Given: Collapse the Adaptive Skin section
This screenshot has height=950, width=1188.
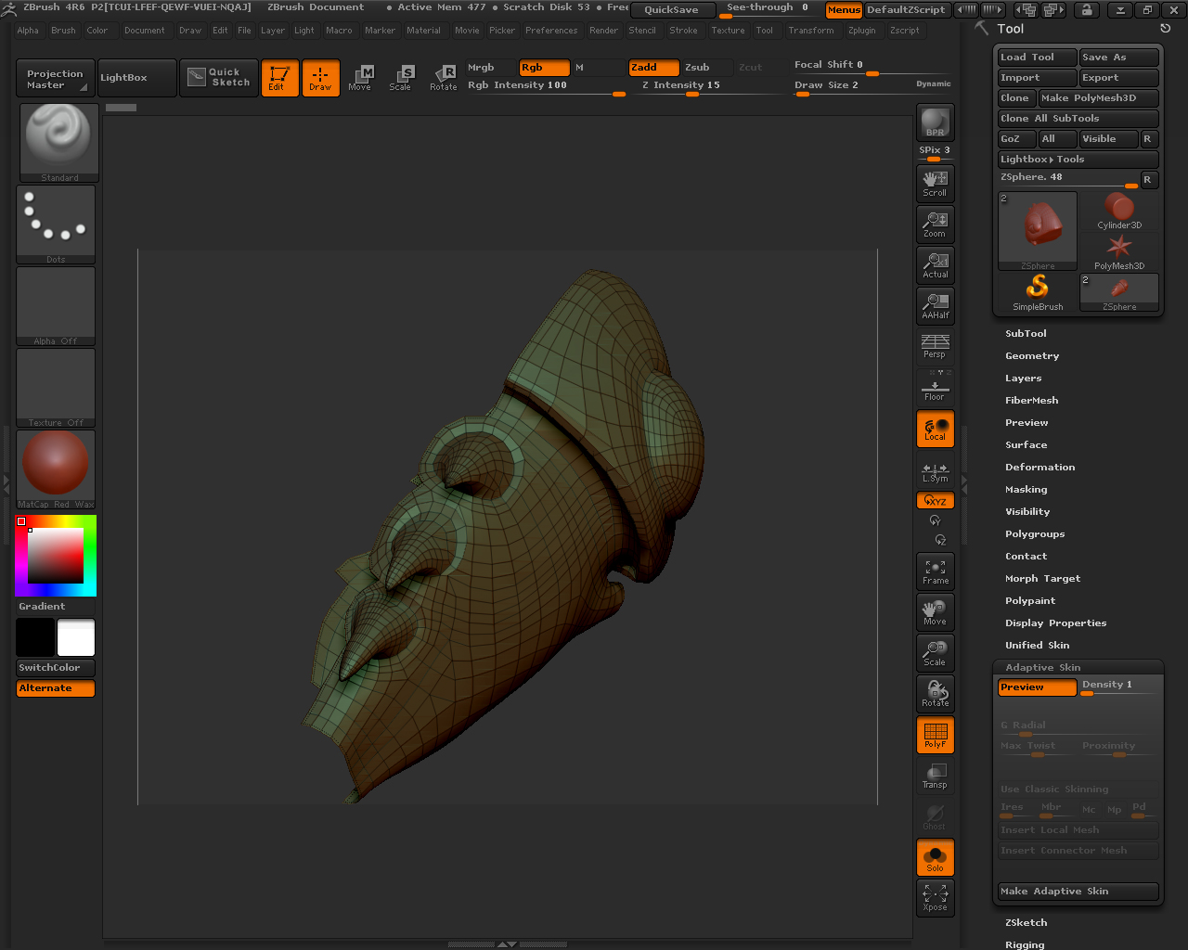Looking at the screenshot, I should click(1042, 668).
